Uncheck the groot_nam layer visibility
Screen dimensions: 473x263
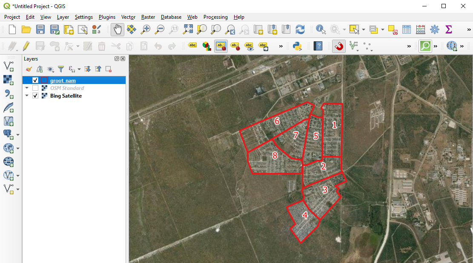35,80
